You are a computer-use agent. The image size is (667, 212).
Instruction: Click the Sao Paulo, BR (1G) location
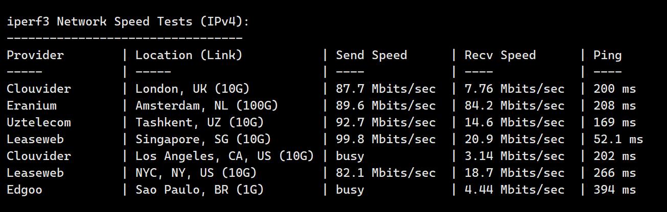pos(199,190)
